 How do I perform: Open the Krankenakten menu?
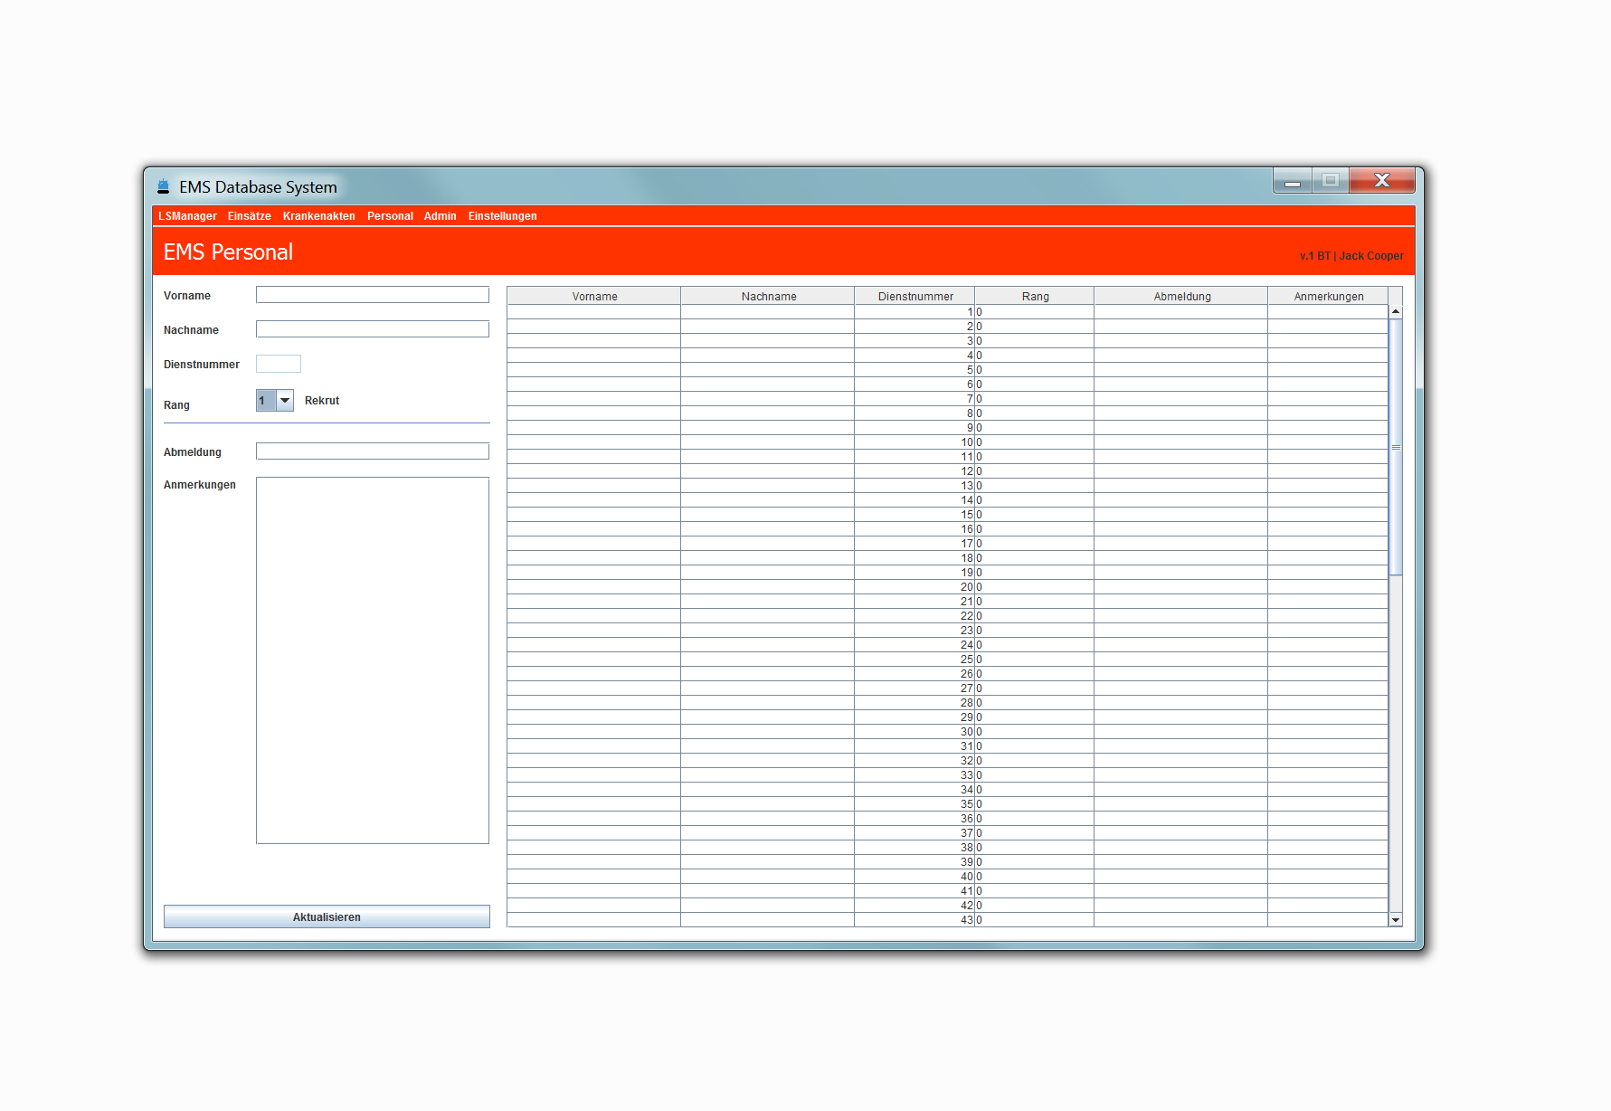point(318,216)
